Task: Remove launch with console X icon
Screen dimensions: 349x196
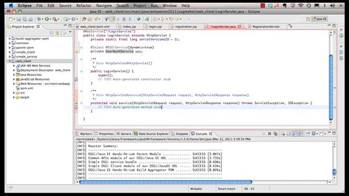Action: coord(269,133)
